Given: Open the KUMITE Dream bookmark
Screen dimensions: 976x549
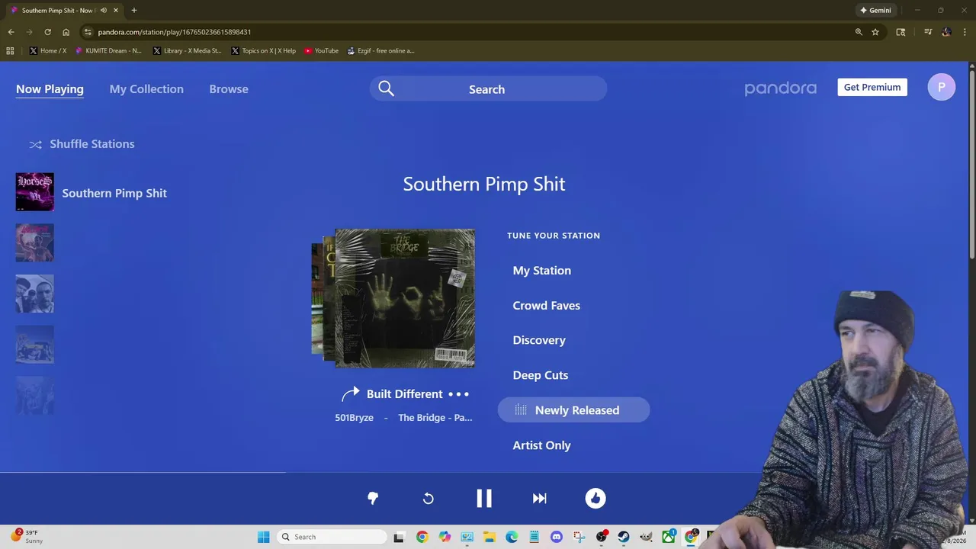Looking at the screenshot, I should coord(108,51).
